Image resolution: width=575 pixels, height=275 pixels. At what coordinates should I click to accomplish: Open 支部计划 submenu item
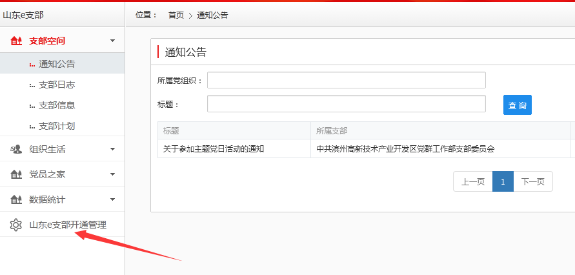click(x=57, y=126)
